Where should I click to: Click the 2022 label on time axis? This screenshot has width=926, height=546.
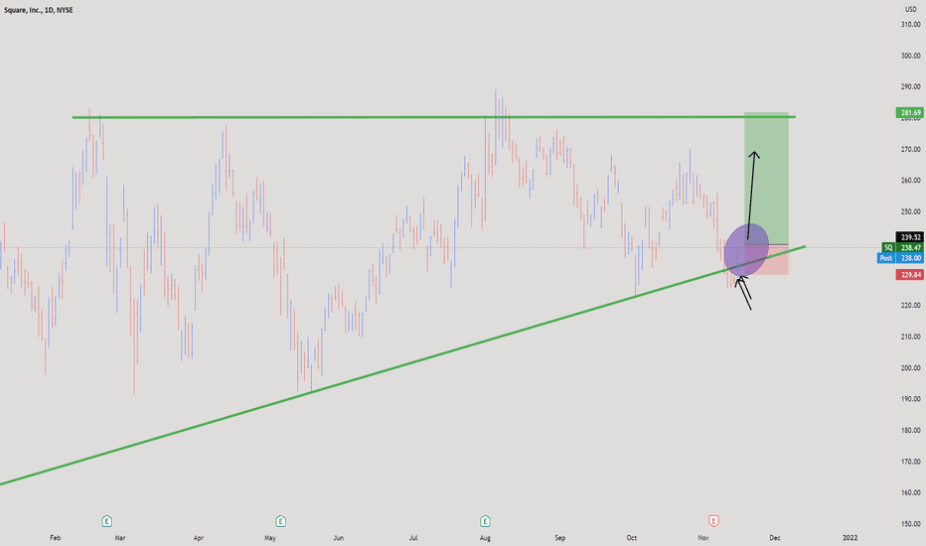(849, 538)
